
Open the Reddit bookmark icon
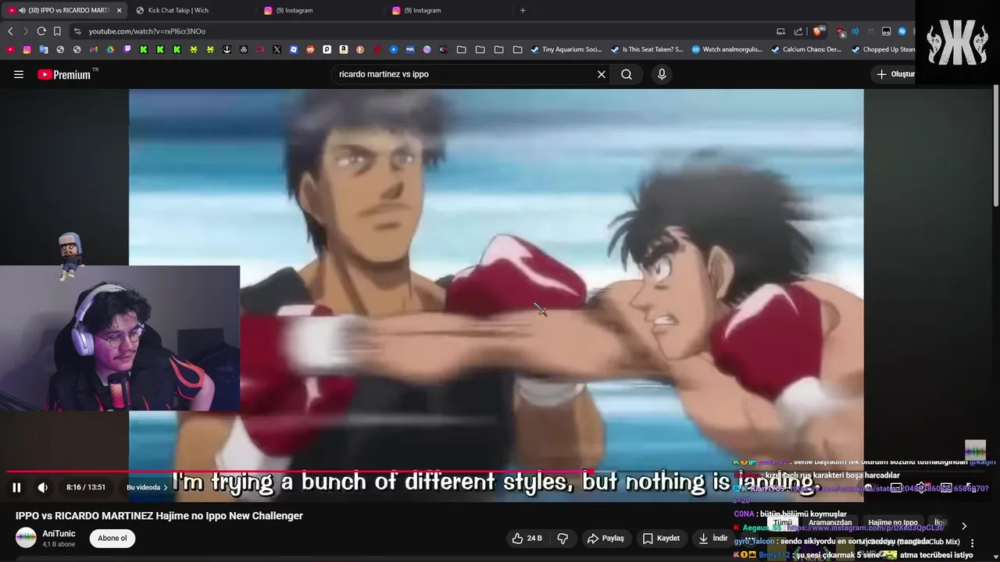(x=310, y=49)
